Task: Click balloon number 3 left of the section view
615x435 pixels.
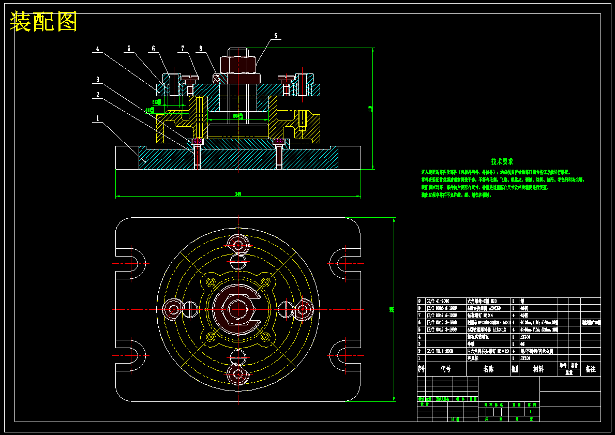Action: click(x=98, y=80)
